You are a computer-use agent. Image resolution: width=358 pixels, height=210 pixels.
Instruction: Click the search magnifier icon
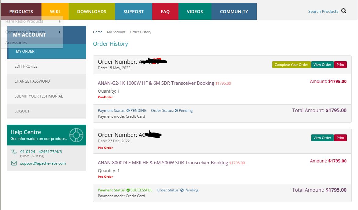tap(344, 11)
